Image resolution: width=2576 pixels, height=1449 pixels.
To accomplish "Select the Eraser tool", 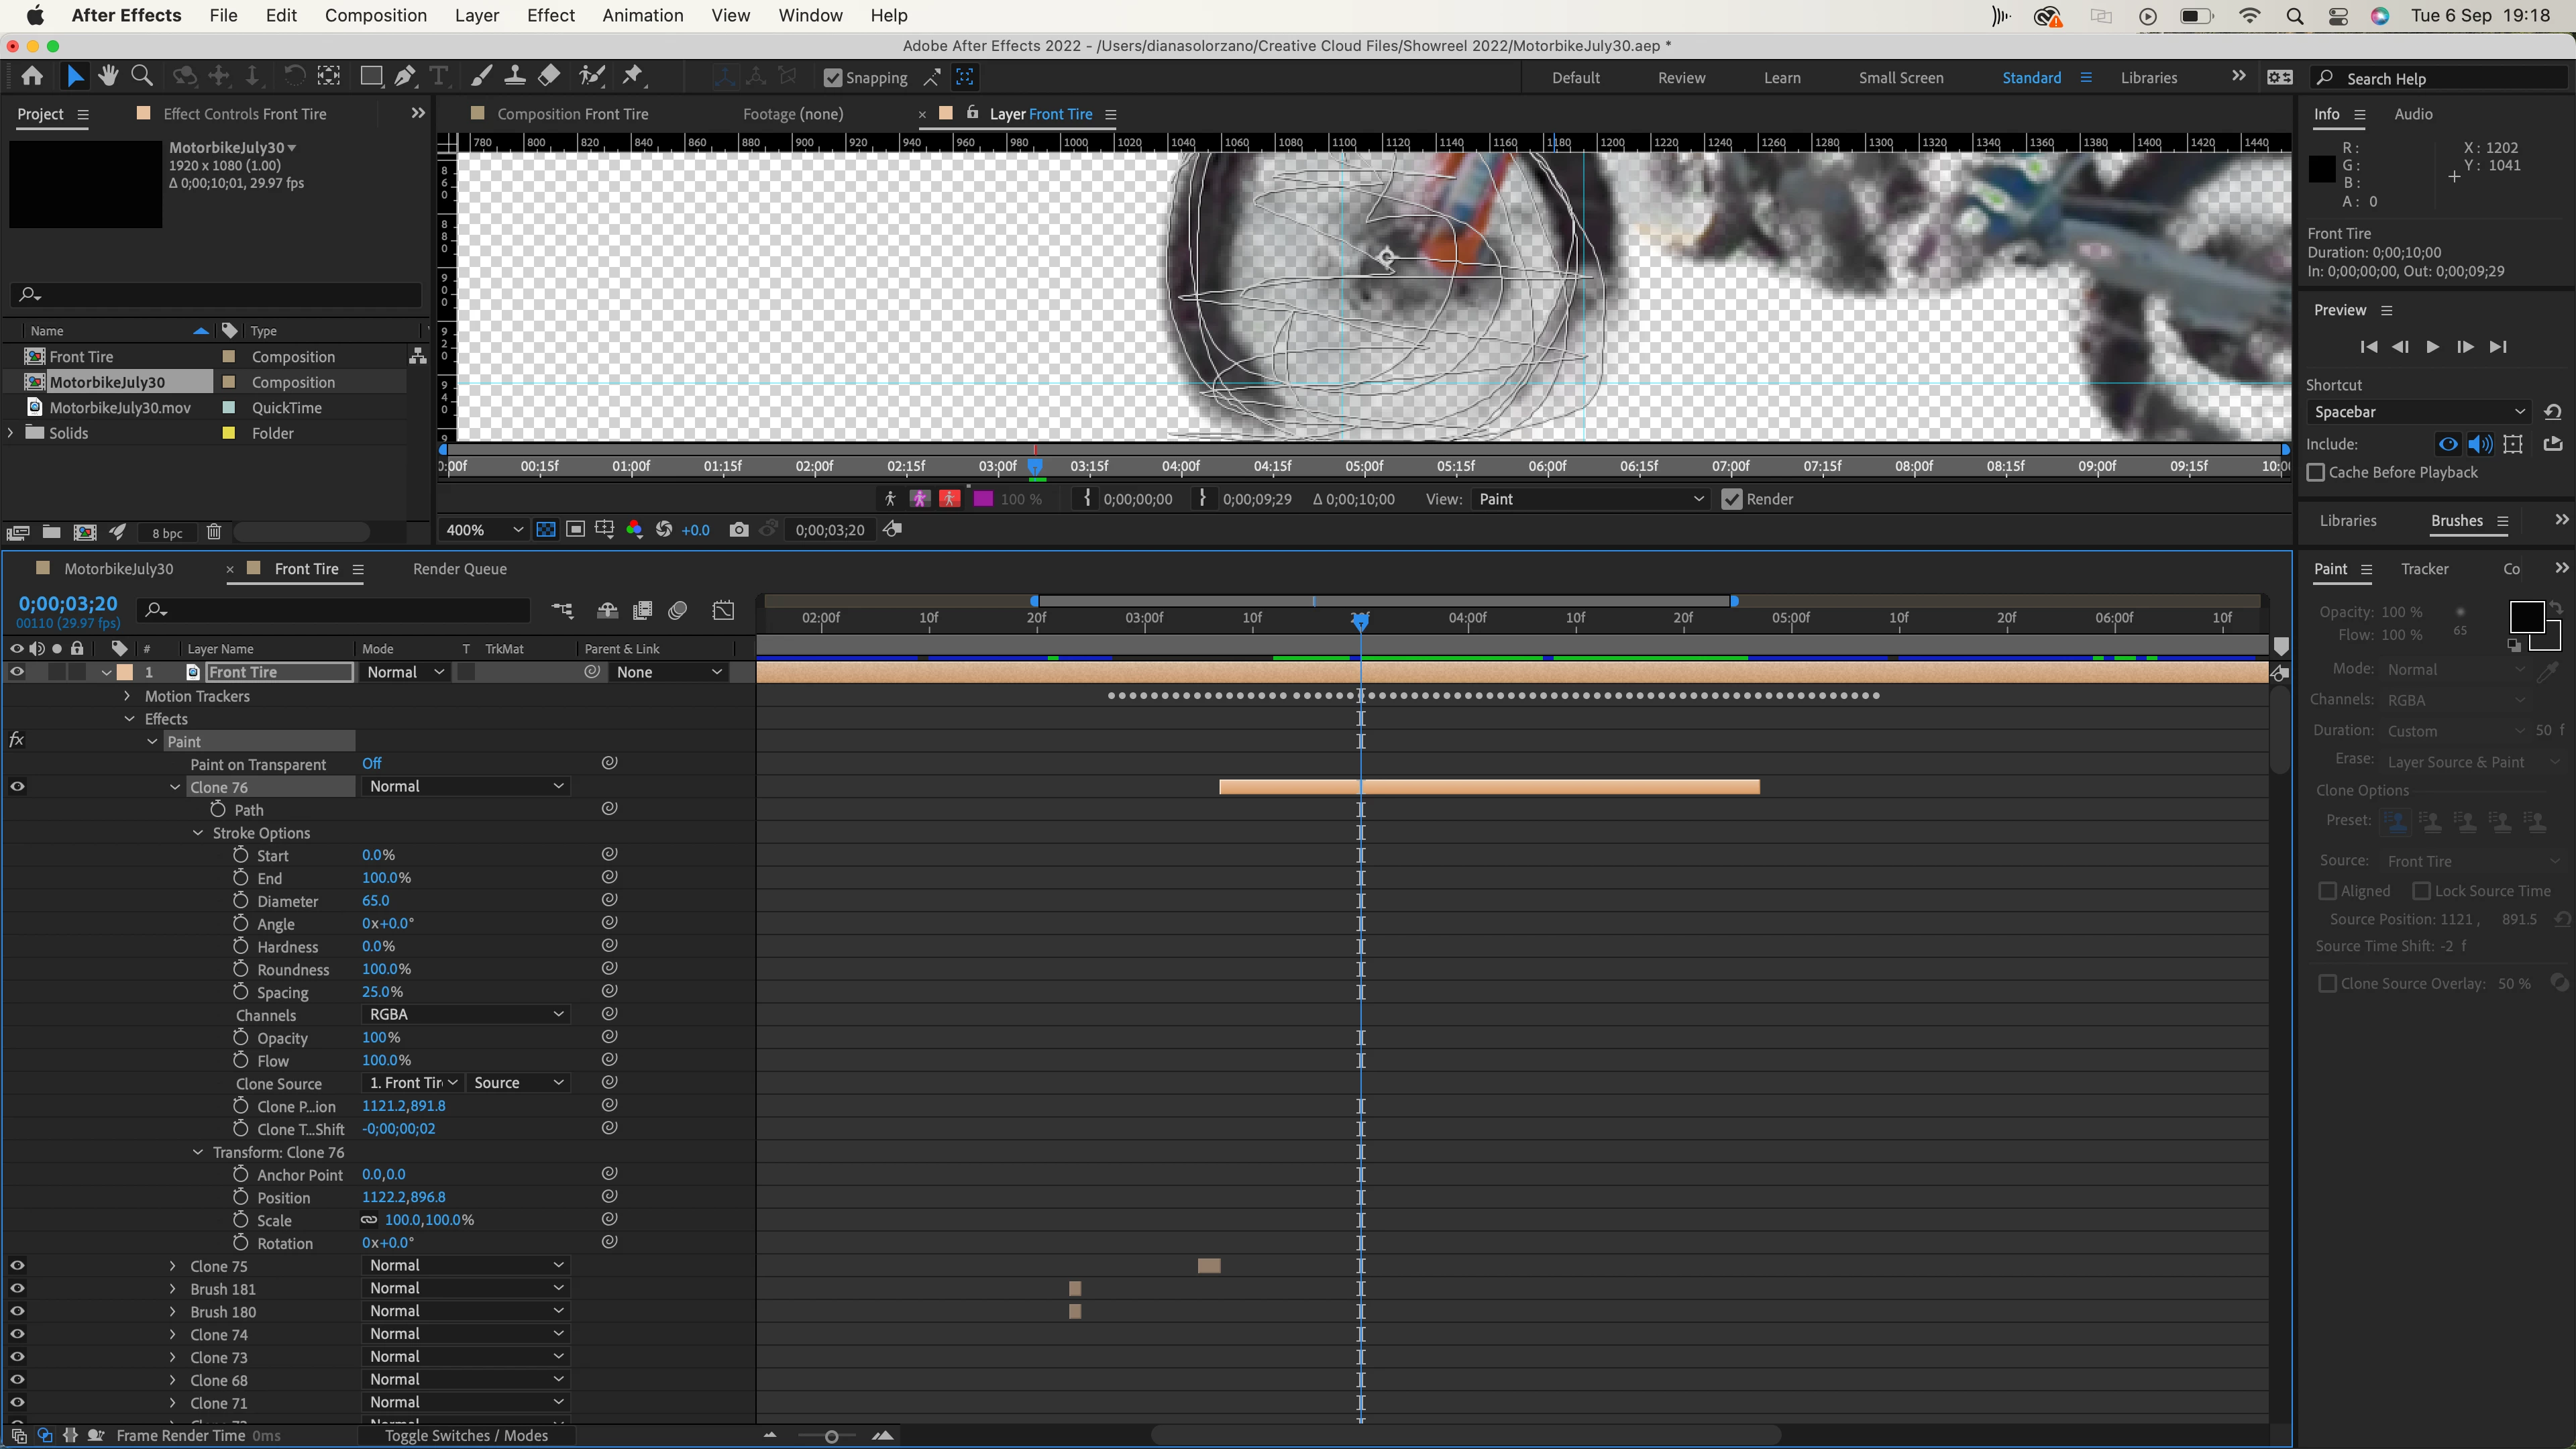I will pyautogui.click(x=549, y=76).
